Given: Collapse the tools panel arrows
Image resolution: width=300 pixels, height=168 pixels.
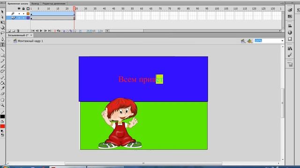Looking at the screenshot, I should pos(2,3).
